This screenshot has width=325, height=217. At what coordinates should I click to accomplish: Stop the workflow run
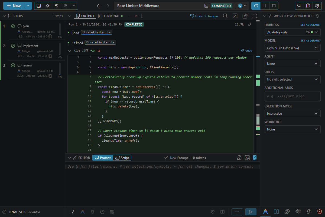tap(274, 6)
